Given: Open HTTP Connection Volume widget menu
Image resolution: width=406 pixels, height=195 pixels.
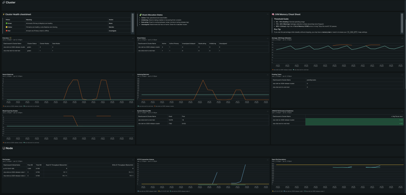Looking at the screenshot, I should pos(267,159).
